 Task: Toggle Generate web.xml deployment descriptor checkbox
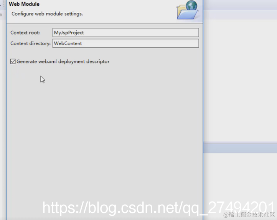pyautogui.click(x=13, y=62)
